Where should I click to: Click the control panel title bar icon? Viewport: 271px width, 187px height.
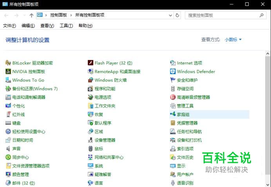click(5, 4)
